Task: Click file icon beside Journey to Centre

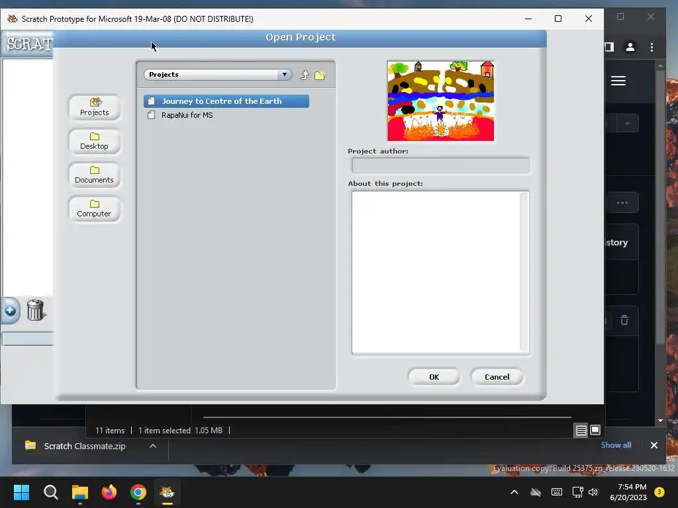Action: (x=151, y=101)
